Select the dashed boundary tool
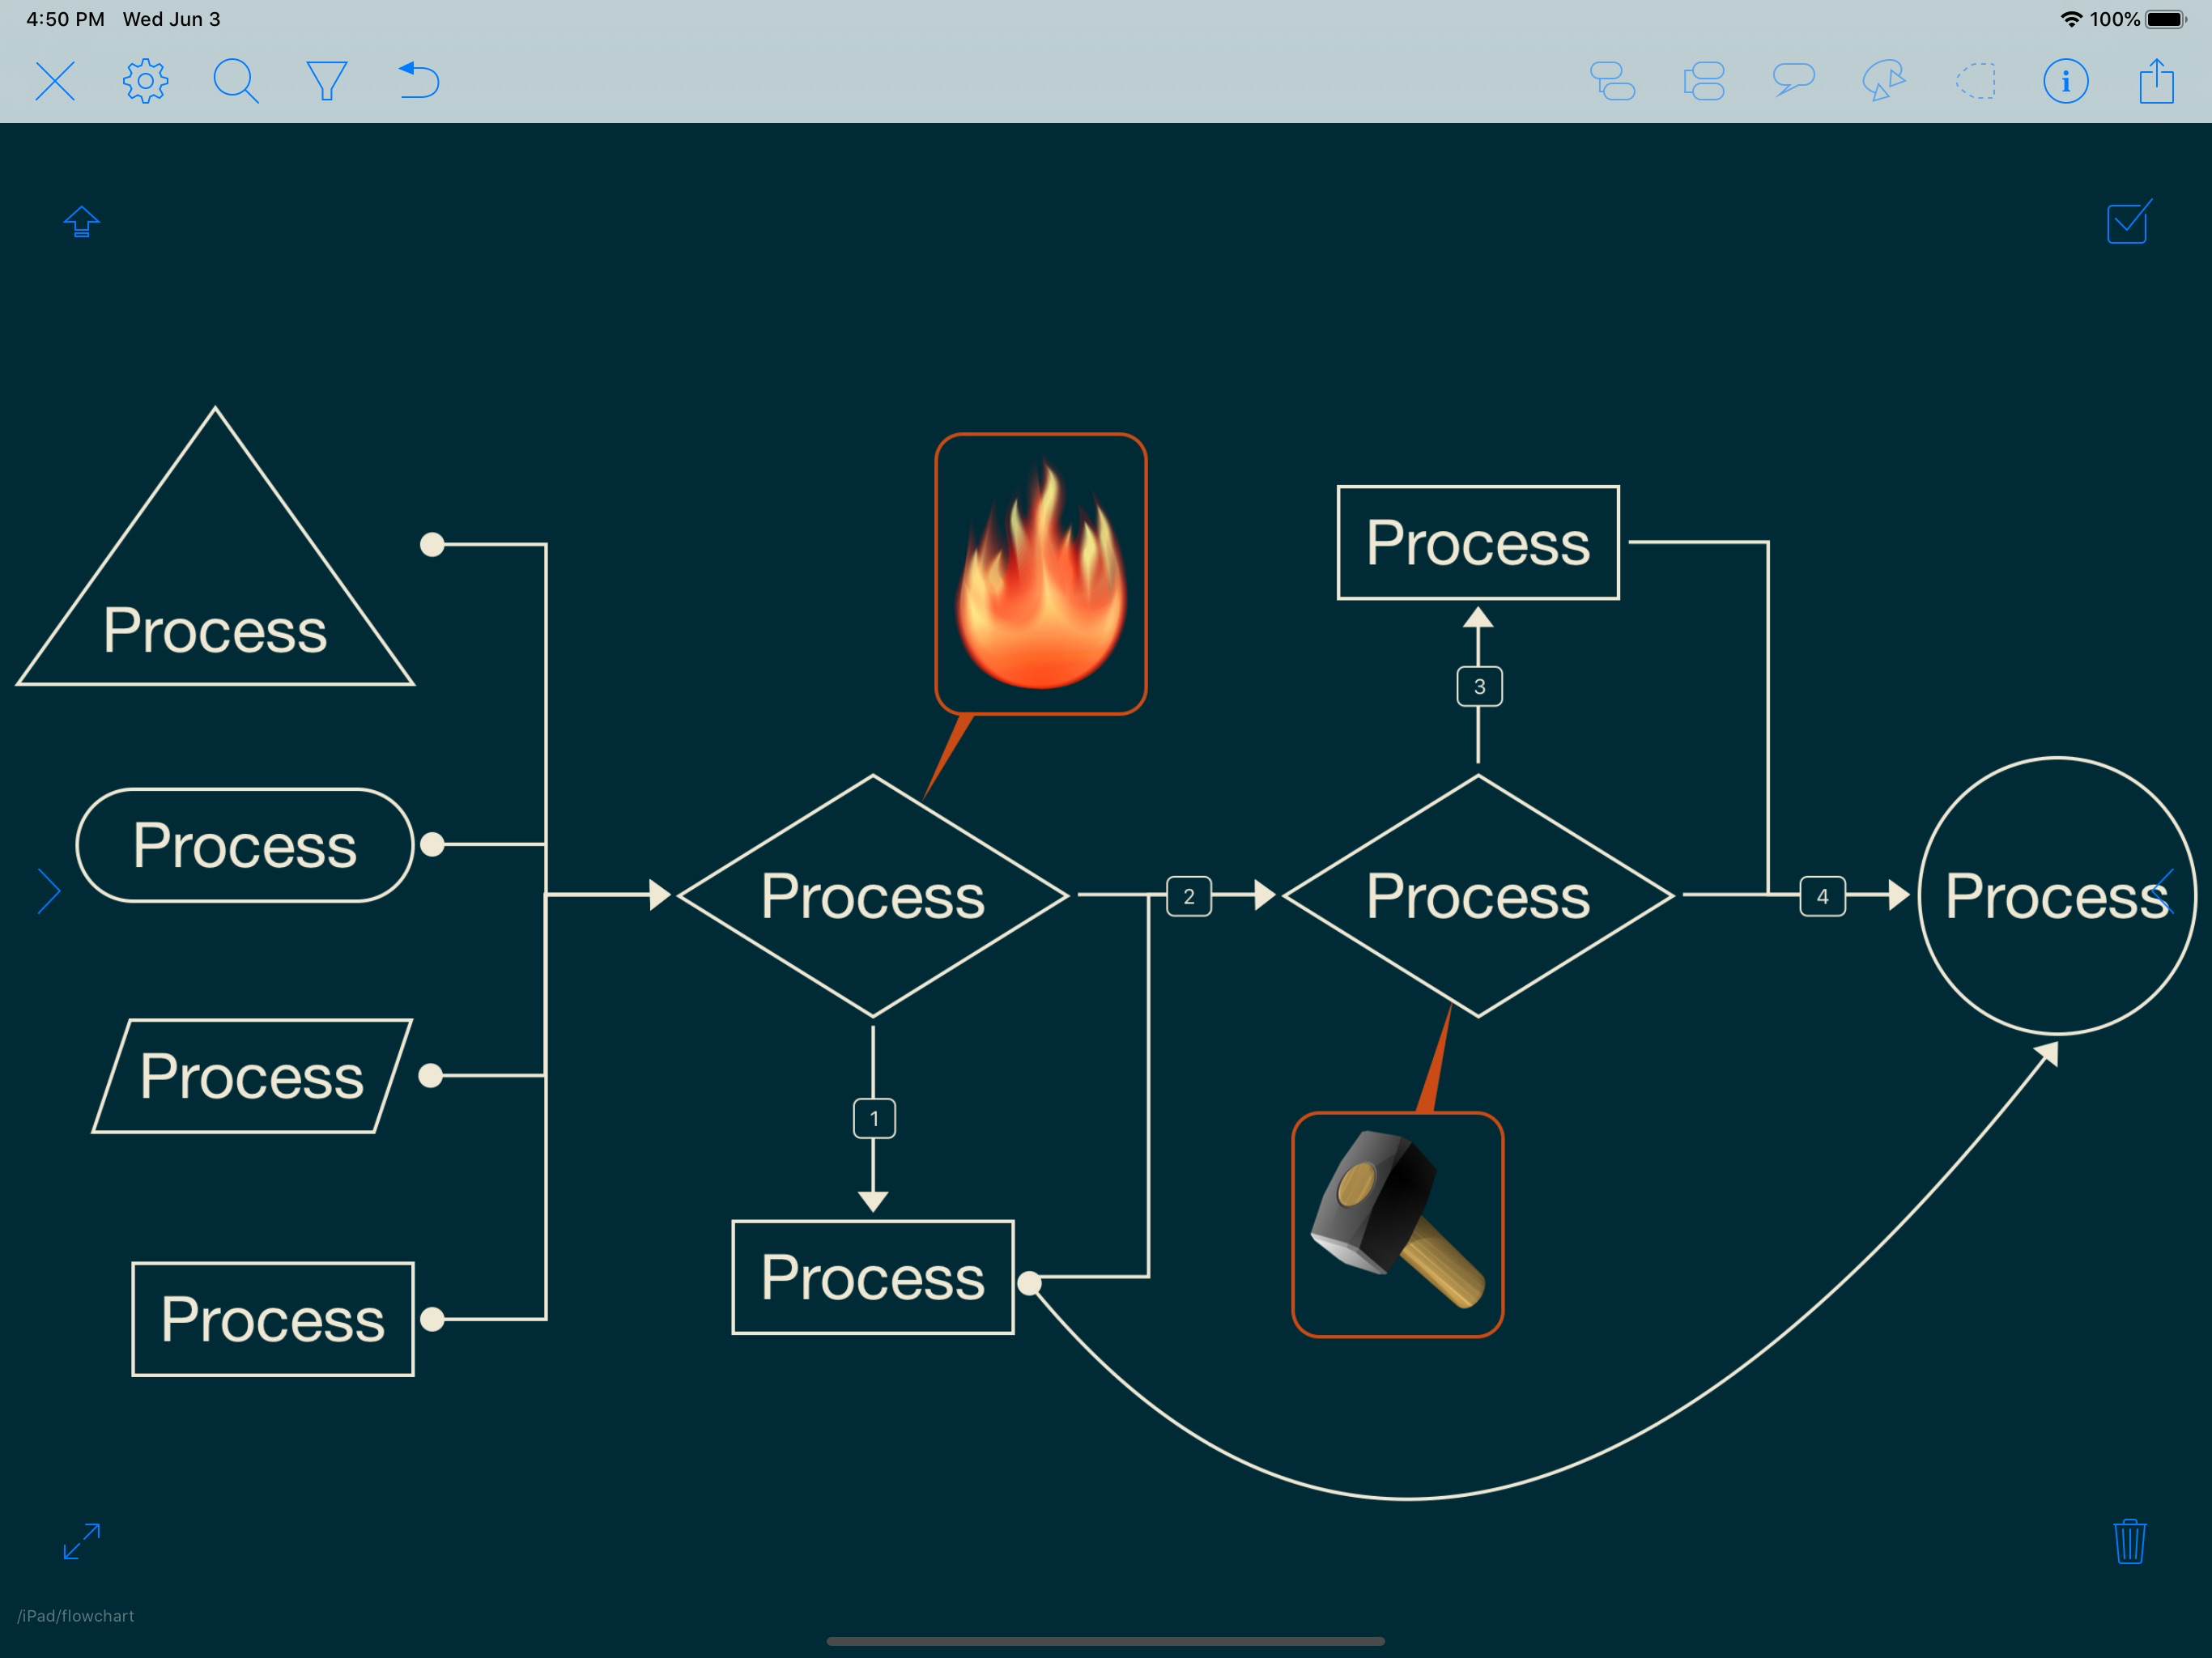 (x=1976, y=81)
